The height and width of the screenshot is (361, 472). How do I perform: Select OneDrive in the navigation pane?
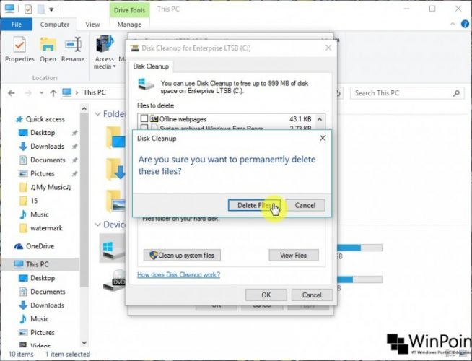click(x=40, y=246)
